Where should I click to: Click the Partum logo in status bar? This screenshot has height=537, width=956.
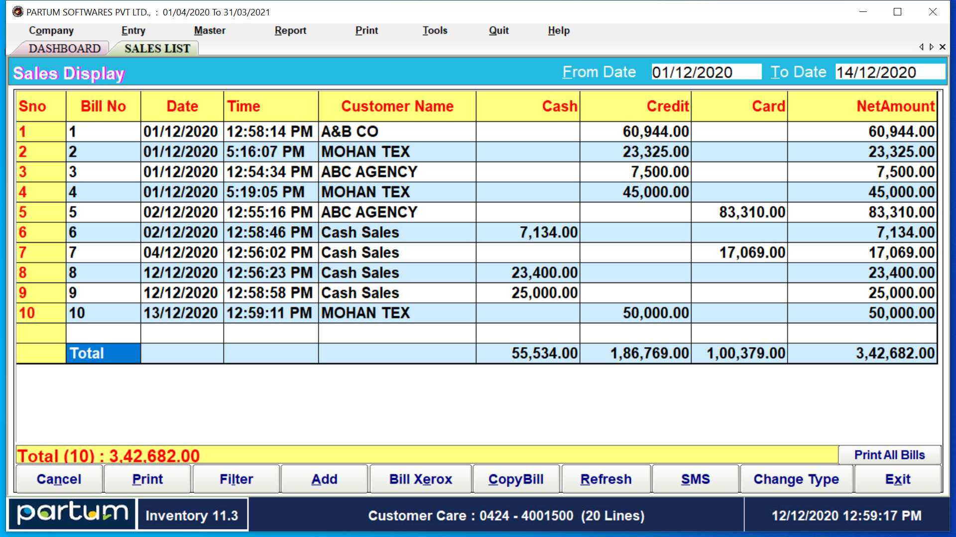tap(73, 514)
